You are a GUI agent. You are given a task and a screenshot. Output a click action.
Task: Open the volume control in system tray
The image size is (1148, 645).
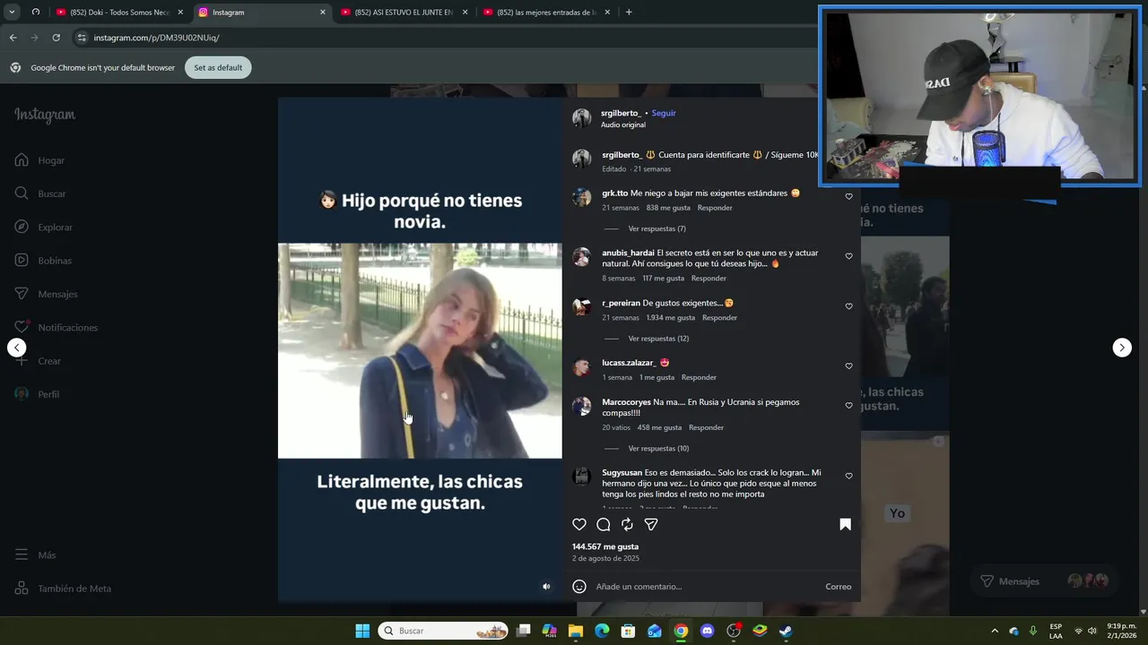click(x=1092, y=631)
